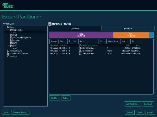This screenshot has height=117, width=157.
Task: Click Delete All button
Action: click(148, 104)
